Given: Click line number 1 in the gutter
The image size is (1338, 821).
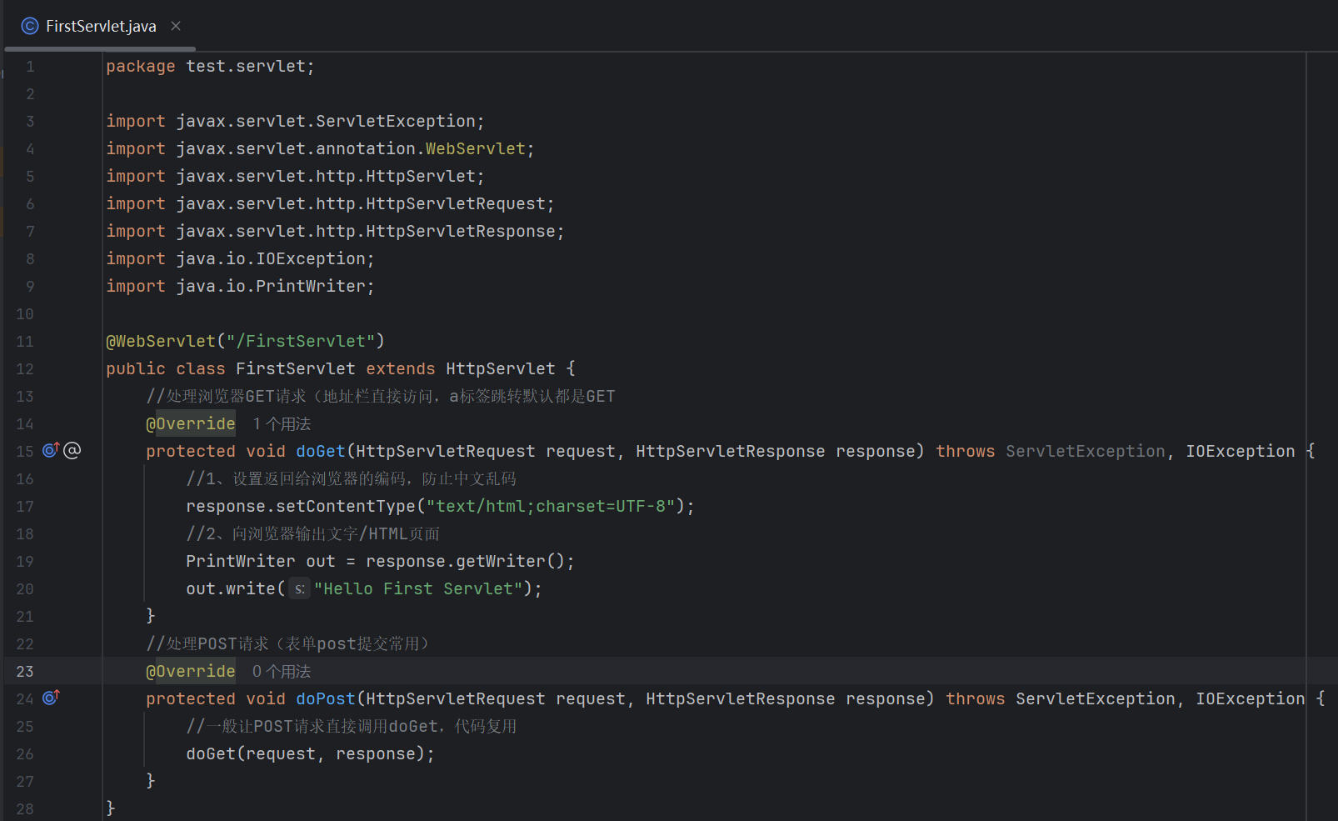Looking at the screenshot, I should pyautogui.click(x=30, y=67).
